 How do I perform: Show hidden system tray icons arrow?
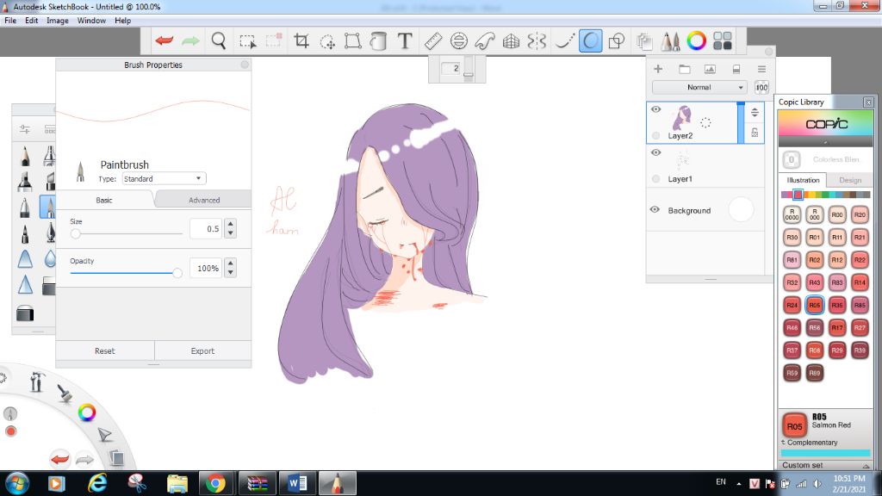pyautogui.click(x=738, y=484)
